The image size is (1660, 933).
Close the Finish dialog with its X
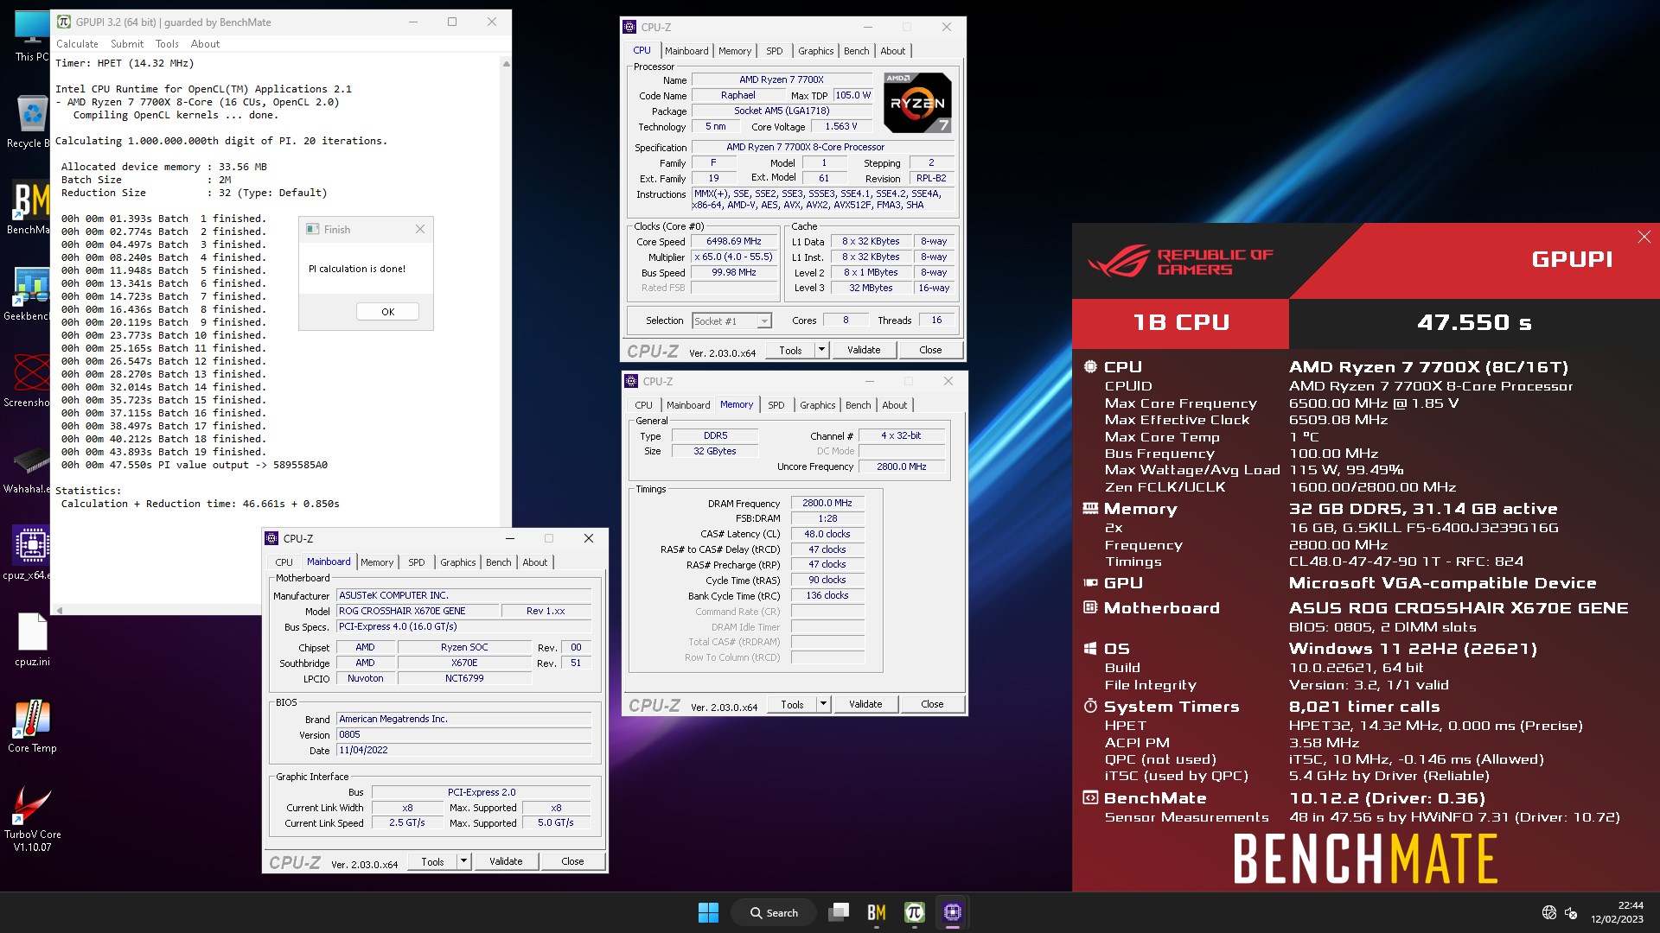pos(419,229)
